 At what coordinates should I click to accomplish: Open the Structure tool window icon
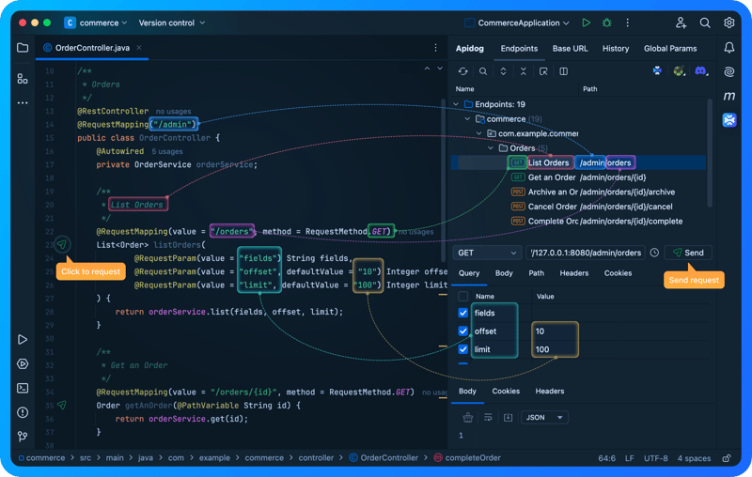click(x=23, y=79)
